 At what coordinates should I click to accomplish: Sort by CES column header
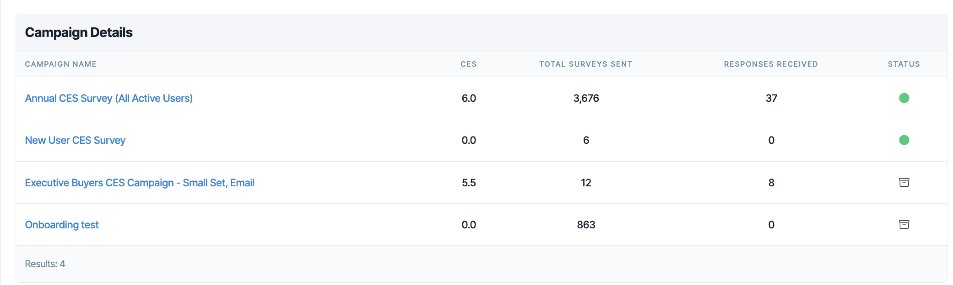pos(469,64)
